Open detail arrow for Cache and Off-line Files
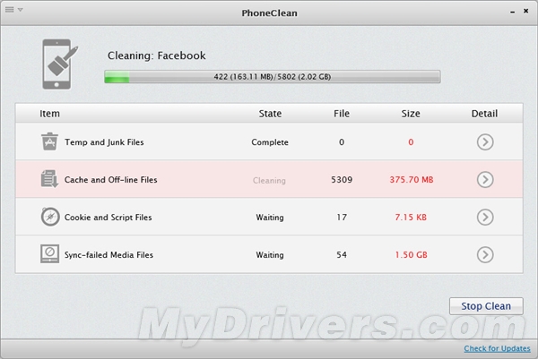Viewport: 538px width, 359px height. [485, 179]
